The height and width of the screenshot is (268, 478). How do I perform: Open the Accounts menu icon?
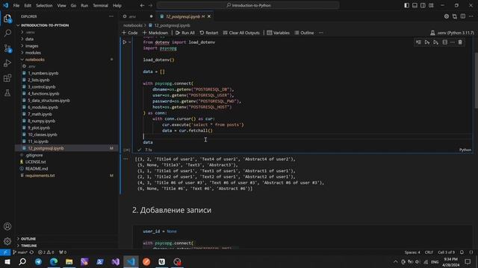coord(7,226)
